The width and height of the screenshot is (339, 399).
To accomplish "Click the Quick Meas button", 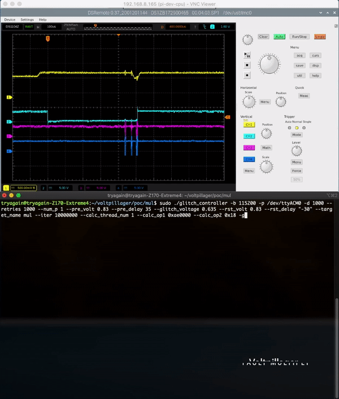I will pos(303,96).
